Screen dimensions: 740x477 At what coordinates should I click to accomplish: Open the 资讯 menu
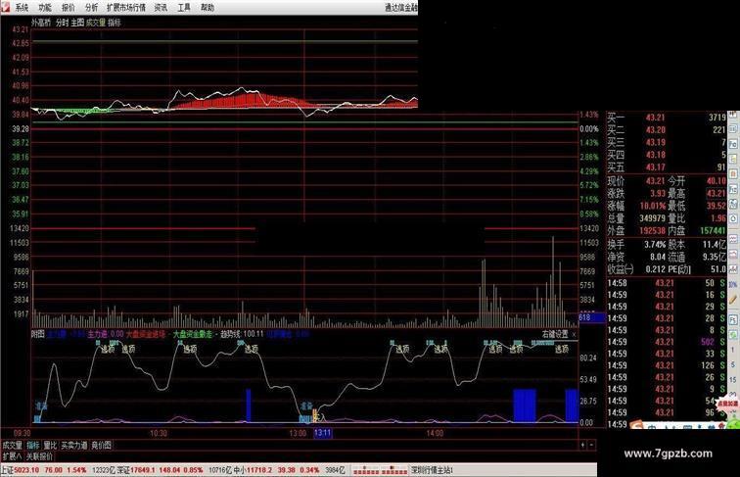tap(161, 8)
